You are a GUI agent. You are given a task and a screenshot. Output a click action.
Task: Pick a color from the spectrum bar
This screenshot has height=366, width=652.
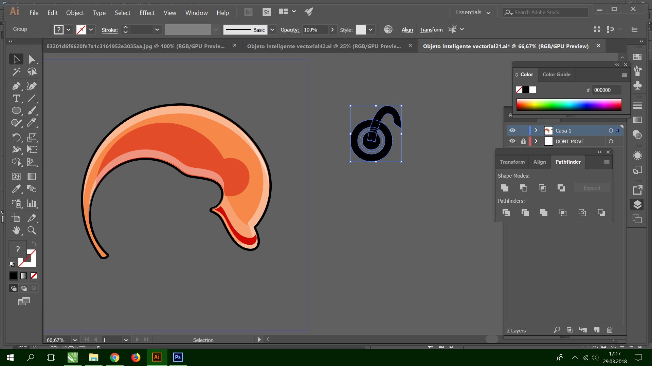(x=569, y=105)
